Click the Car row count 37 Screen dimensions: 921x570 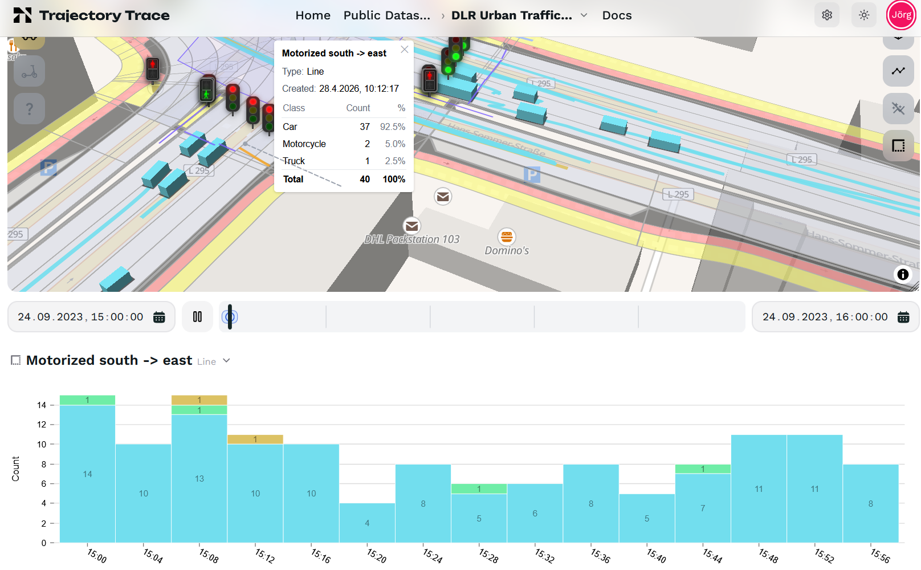click(365, 127)
